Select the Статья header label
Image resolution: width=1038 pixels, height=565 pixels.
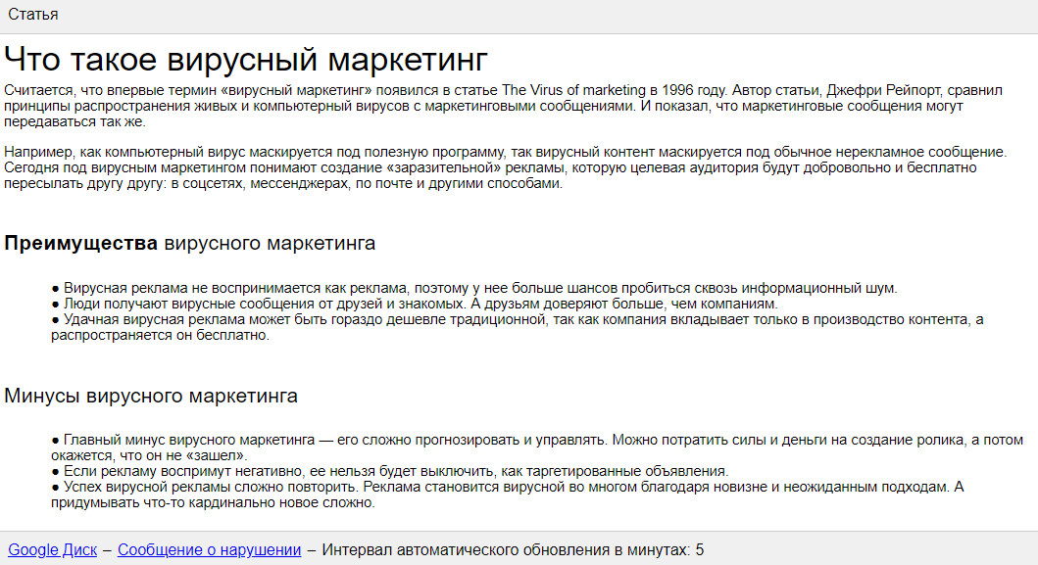tap(33, 14)
